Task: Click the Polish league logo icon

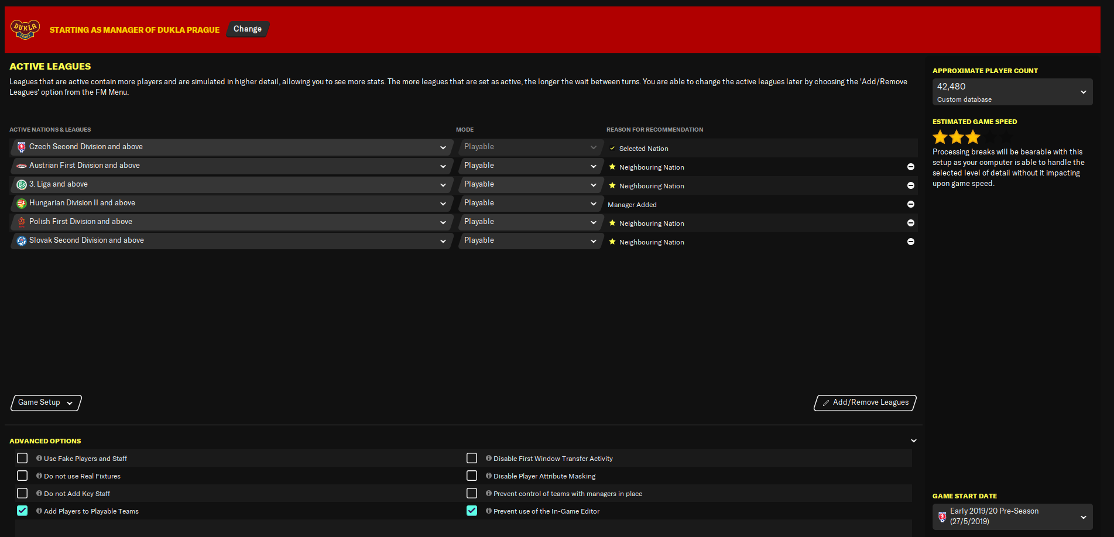Action: coord(22,222)
